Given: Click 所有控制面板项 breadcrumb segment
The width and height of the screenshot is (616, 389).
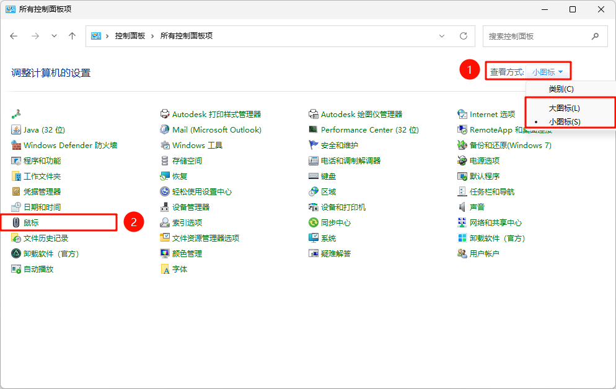Looking at the screenshot, I should click(x=186, y=36).
